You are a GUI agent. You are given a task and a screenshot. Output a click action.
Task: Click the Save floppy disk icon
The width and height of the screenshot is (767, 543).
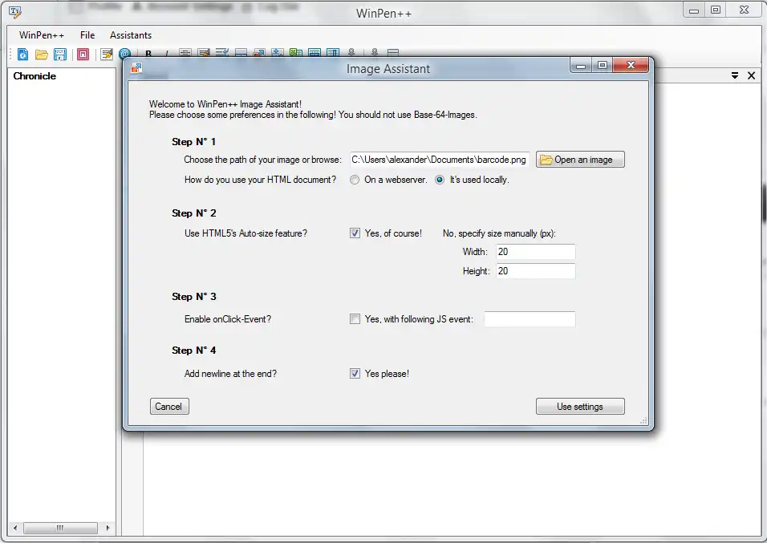coord(60,55)
